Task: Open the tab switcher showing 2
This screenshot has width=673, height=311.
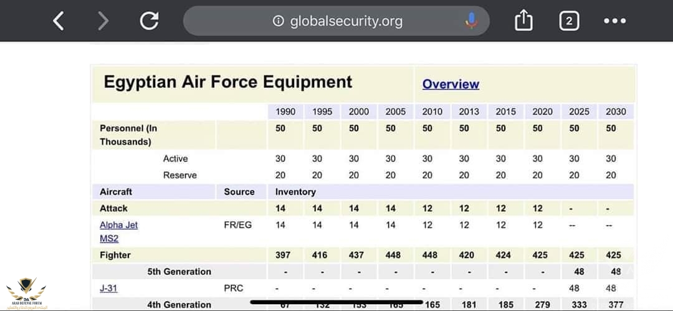Action: point(568,21)
